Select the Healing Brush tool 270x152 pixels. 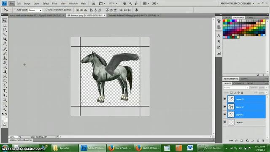point(5,49)
